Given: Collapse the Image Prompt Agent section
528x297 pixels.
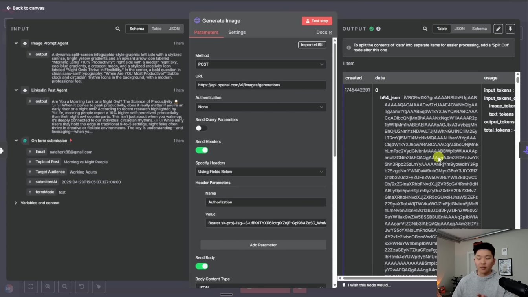Looking at the screenshot, I should click(16, 43).
